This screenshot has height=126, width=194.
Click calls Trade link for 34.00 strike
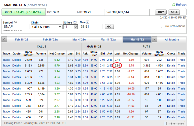click(6, 60)
